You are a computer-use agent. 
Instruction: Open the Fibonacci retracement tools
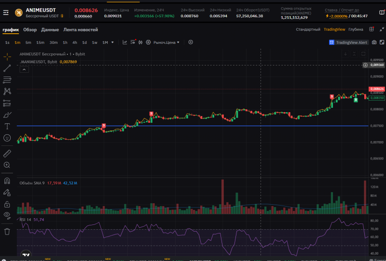coord(7,79)
